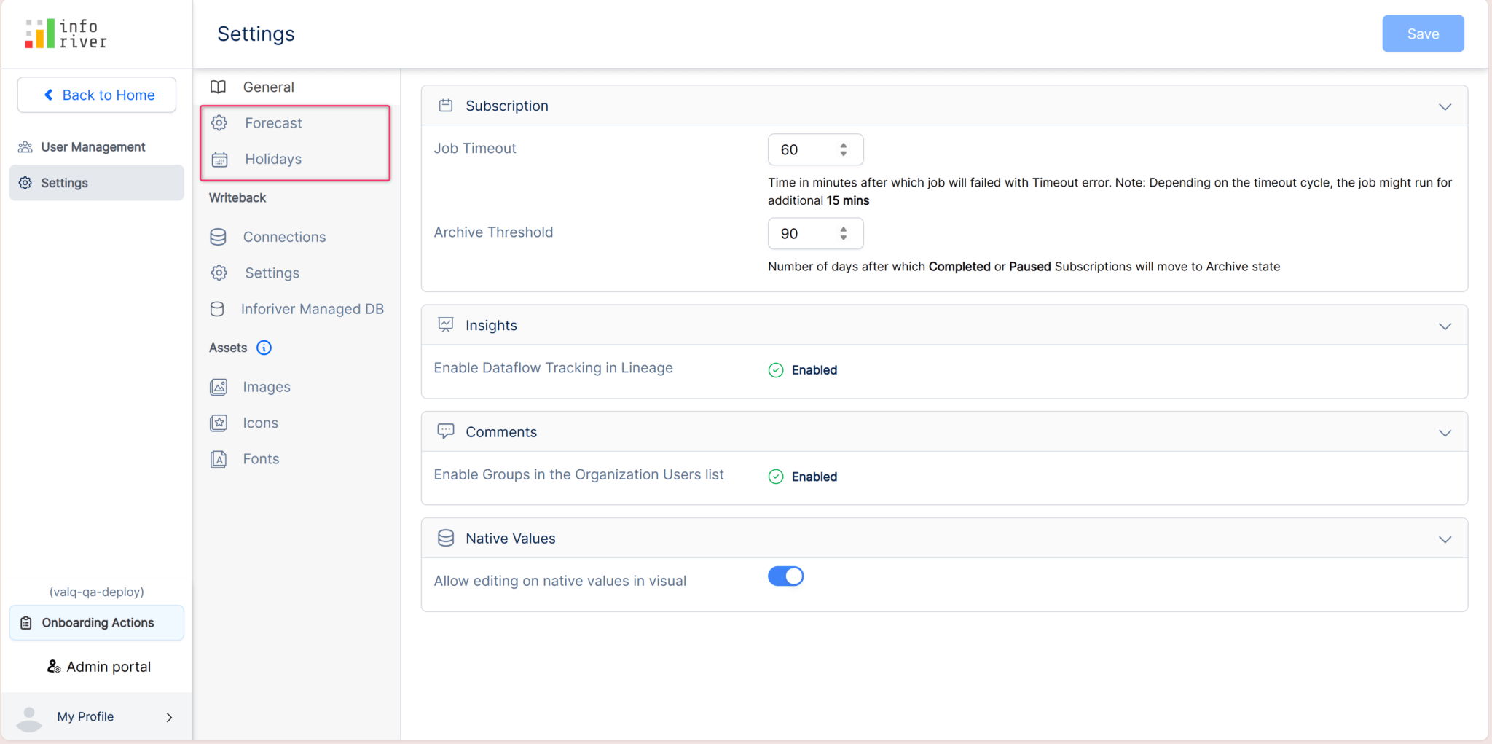This screenshot has height=744, width=1492.
Task: Collapse the Insights panel
Action: click(1445, 326)
